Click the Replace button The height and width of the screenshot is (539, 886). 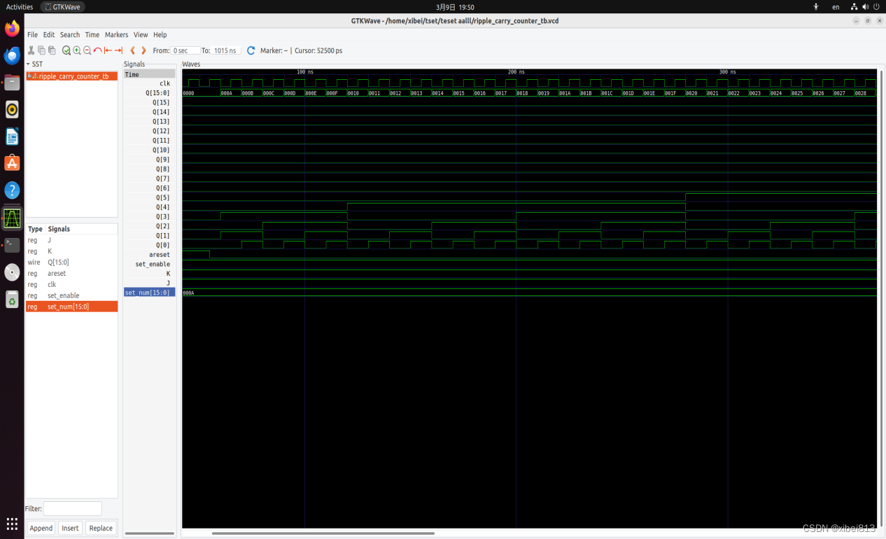[x=101, y=528]
